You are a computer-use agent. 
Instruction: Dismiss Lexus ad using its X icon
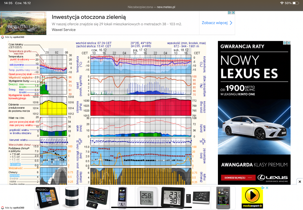coord(289,43)
